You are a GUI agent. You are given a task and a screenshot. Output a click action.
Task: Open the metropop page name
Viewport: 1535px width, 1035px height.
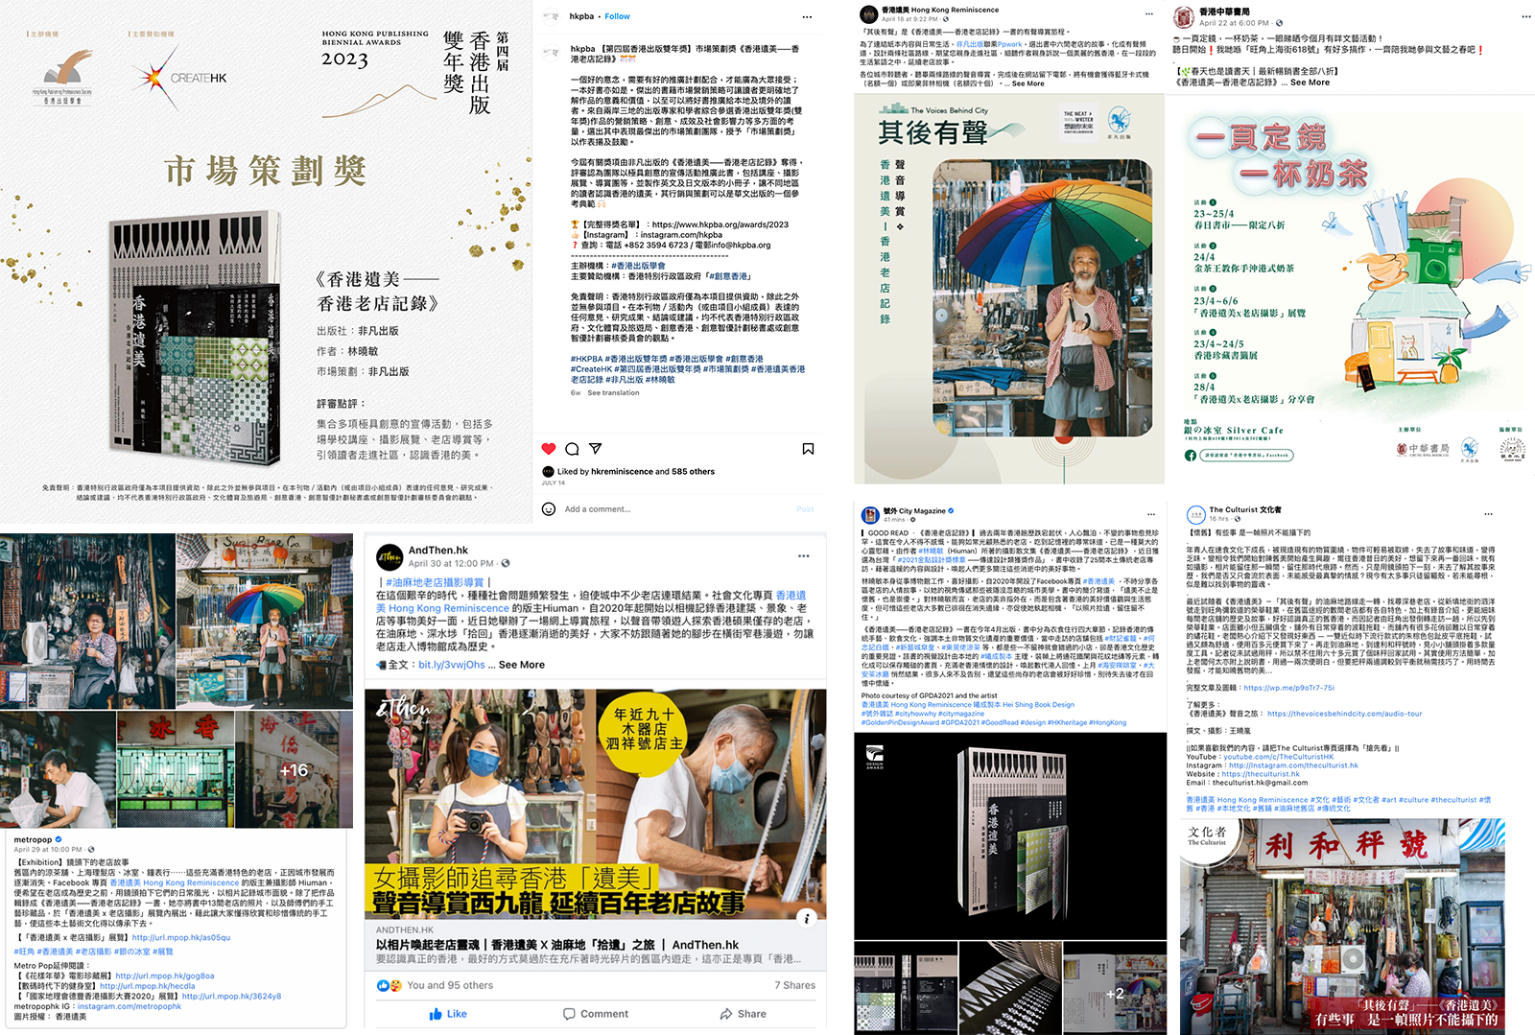34,839
